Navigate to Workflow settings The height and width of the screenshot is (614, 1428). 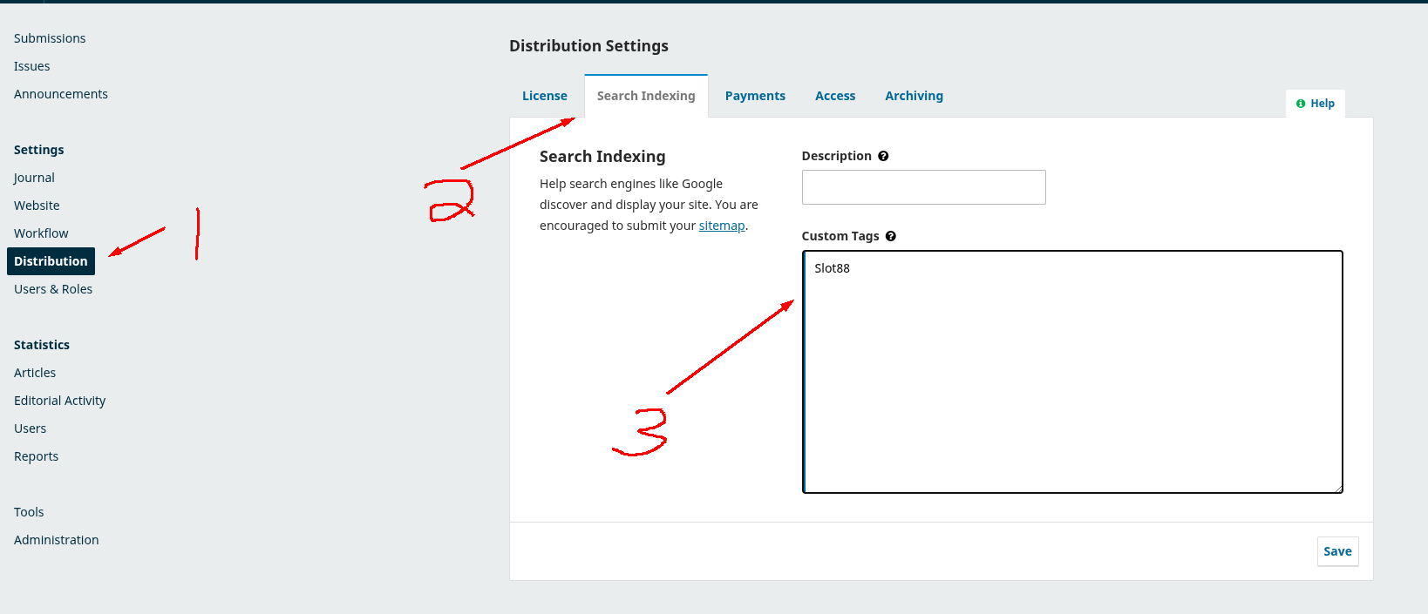pos(41,233)
